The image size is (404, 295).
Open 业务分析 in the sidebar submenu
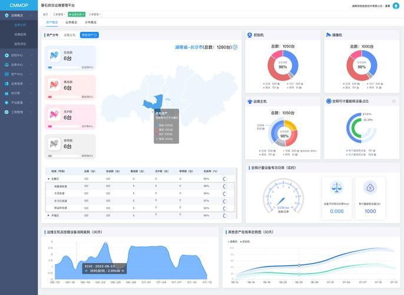point(20,25)
